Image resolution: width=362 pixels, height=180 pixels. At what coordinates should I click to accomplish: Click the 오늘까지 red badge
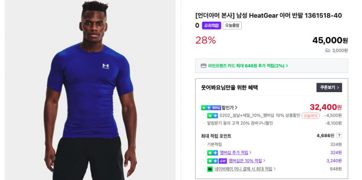pos(310,116)
